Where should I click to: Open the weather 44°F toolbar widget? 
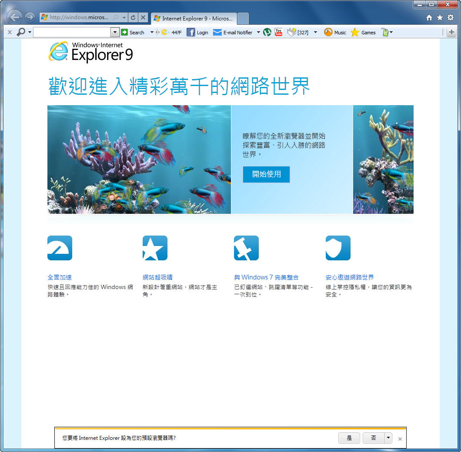coord(171,32)
